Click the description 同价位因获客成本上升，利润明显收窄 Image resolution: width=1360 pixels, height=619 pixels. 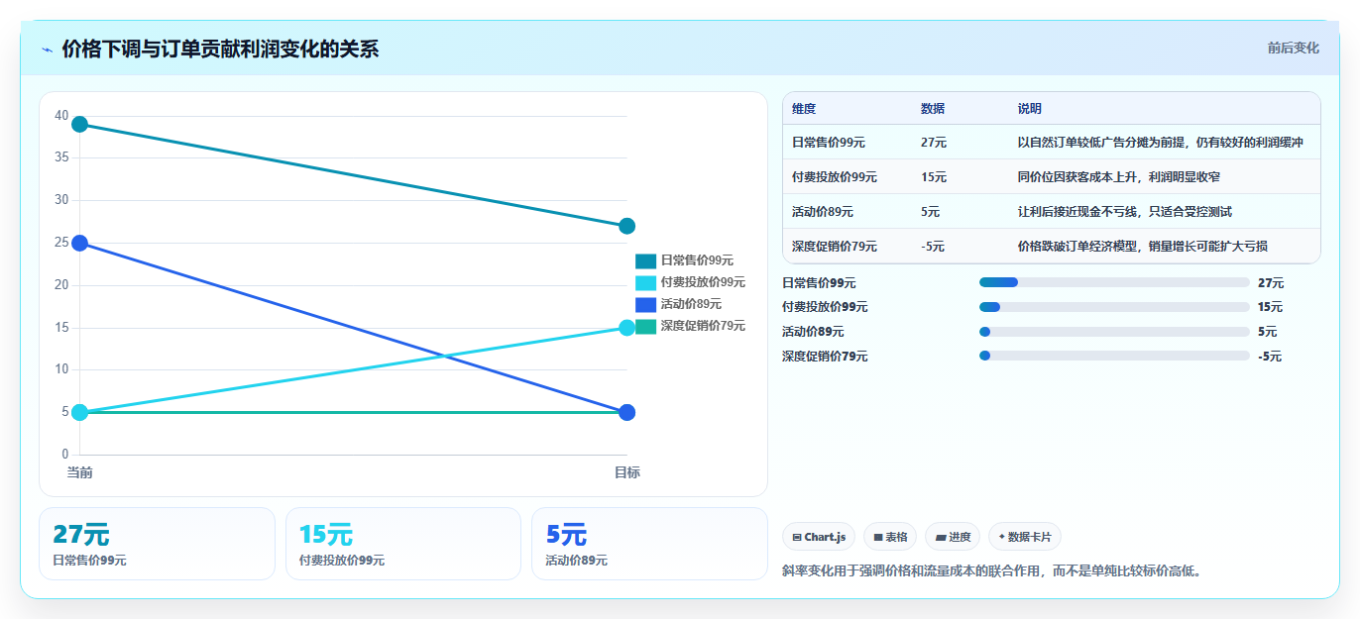[x=1119, y=177]
